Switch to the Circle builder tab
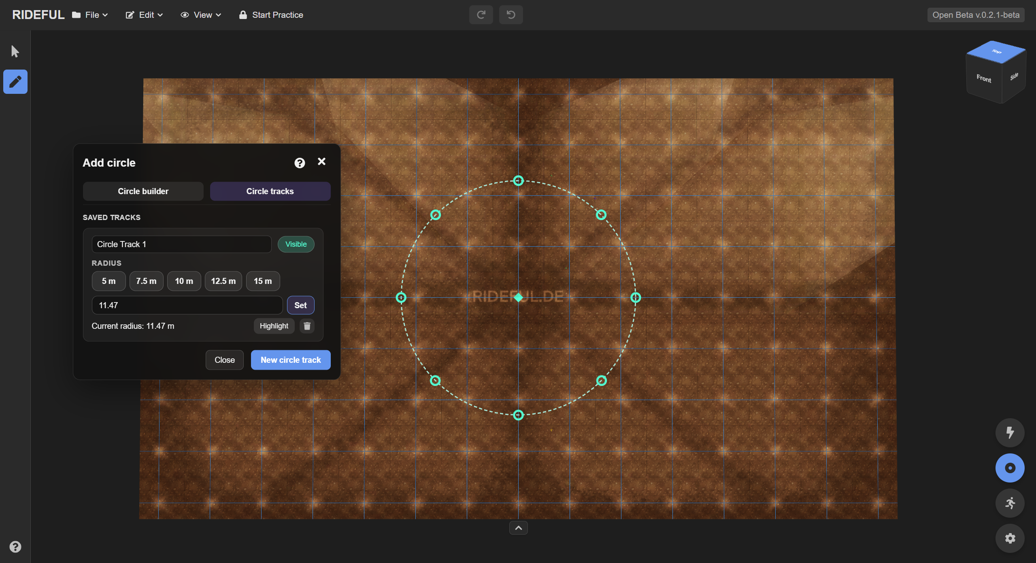 [x=143, y=191]
